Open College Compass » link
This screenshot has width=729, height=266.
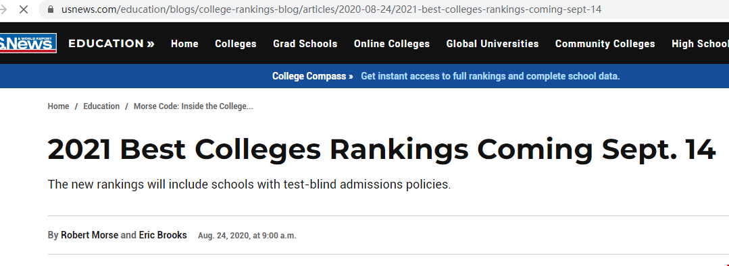pyautogui.click(x=312, y=76)
